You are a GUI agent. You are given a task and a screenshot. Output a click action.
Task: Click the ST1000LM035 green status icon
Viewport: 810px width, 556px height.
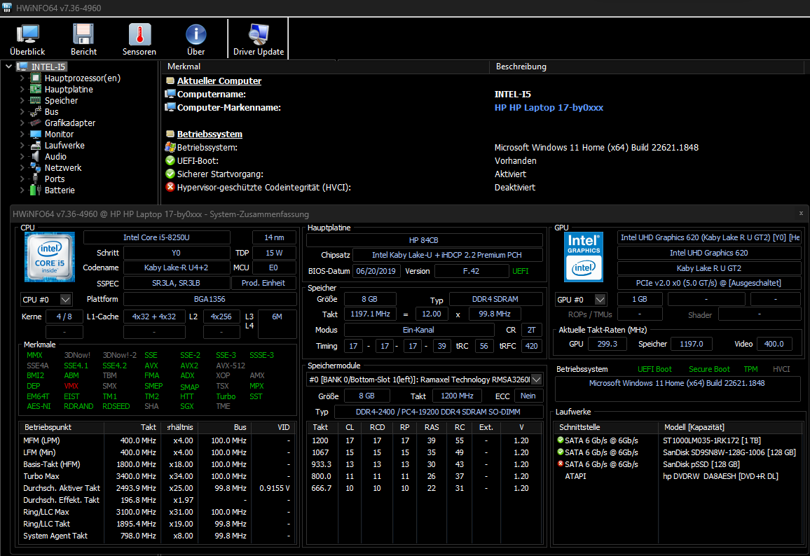pyautogui.click(x=561, y=440)
